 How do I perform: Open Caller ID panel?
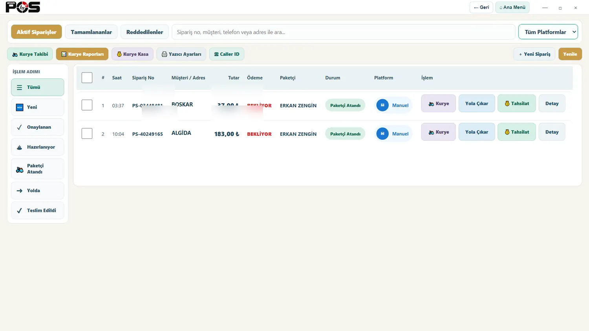(x=227, y=54)
